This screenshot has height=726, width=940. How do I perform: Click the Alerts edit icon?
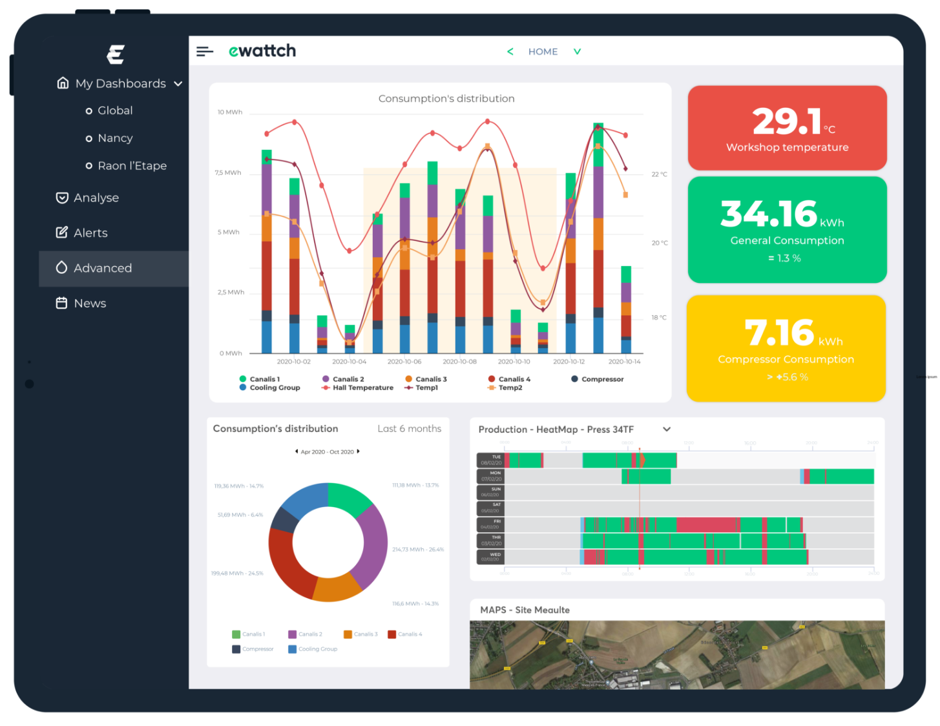tap(62, 233)
